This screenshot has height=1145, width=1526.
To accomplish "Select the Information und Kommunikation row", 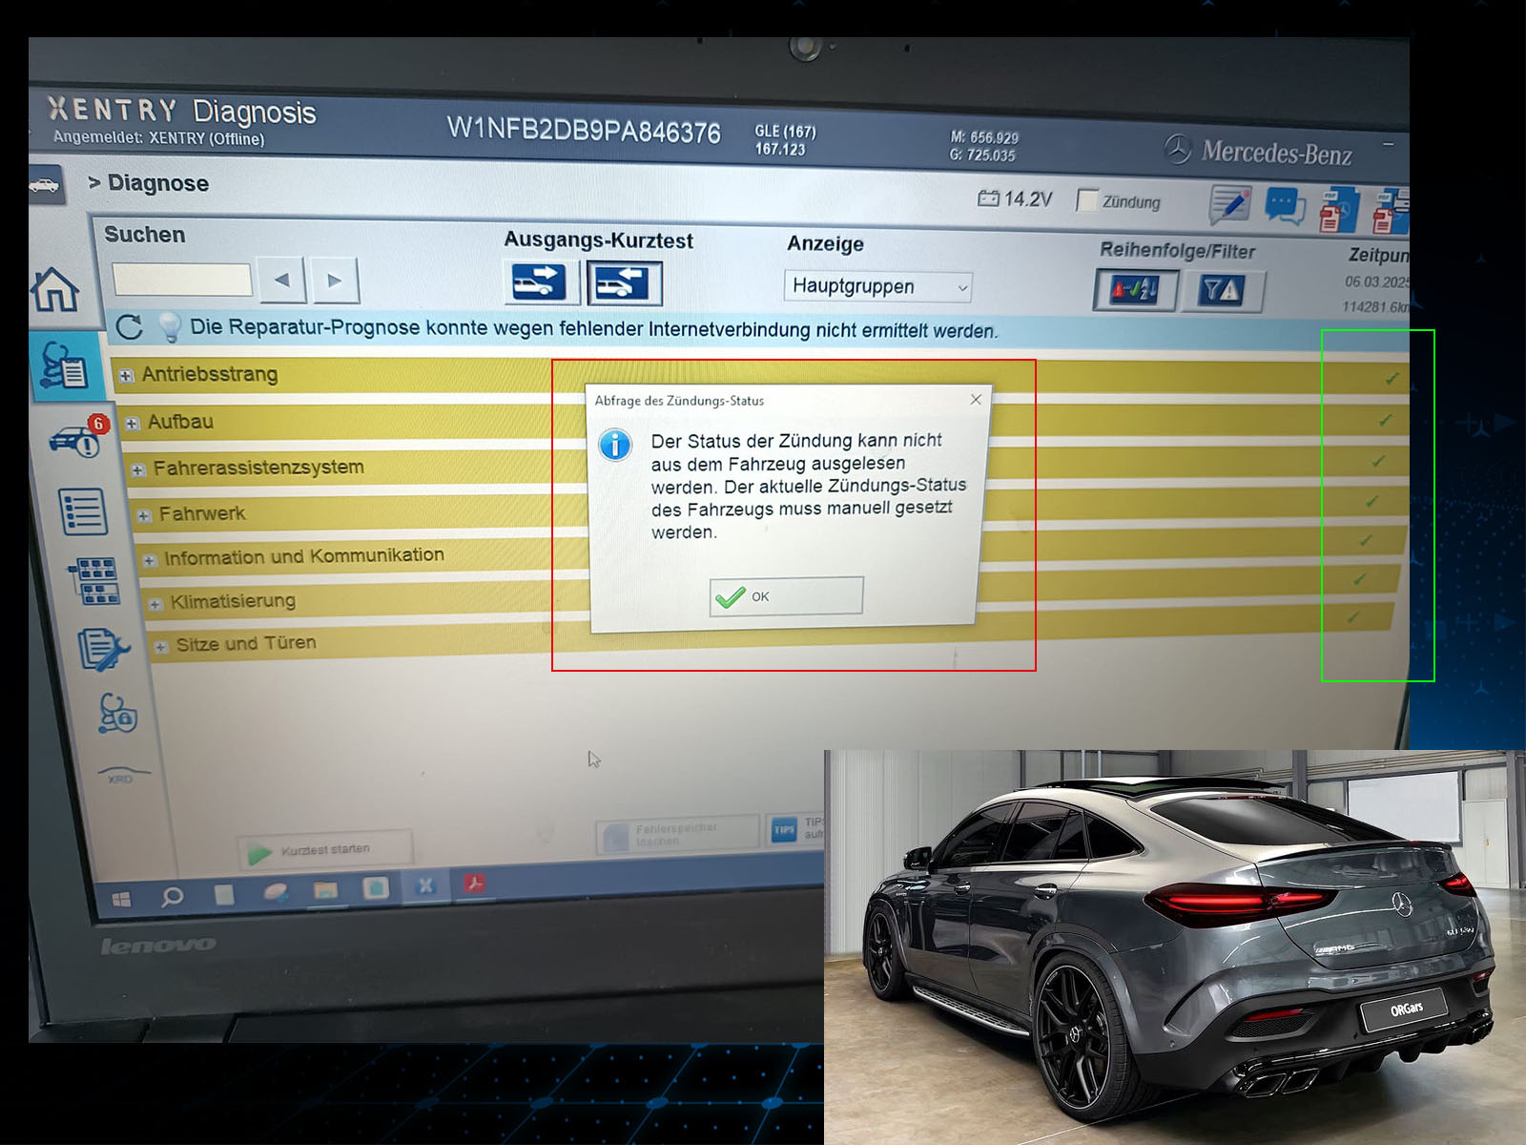I will [303, 556].
